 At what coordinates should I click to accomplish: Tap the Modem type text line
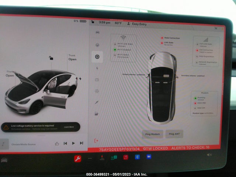coord(203,113)
